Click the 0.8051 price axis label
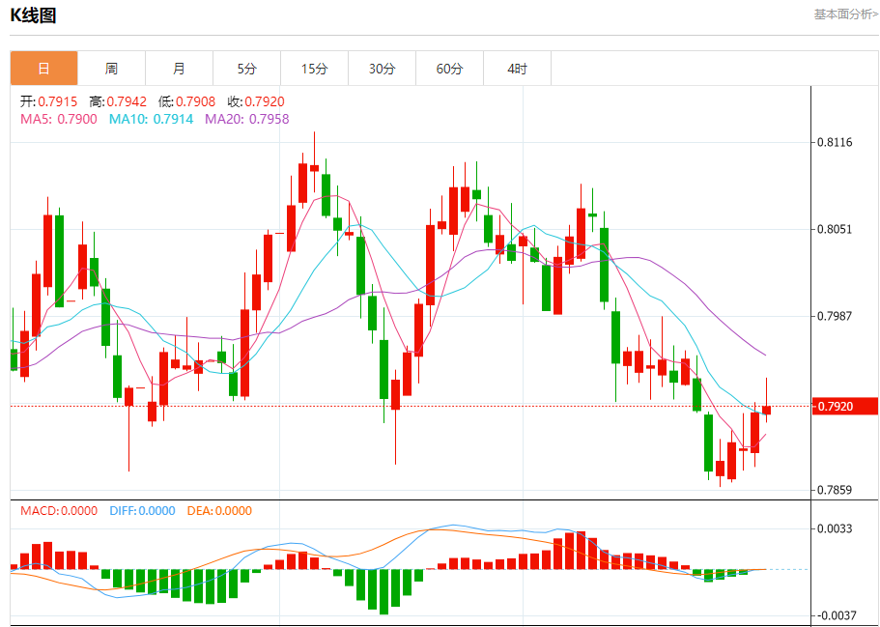This screenshot has width=880, height=627. pos(834,229)
